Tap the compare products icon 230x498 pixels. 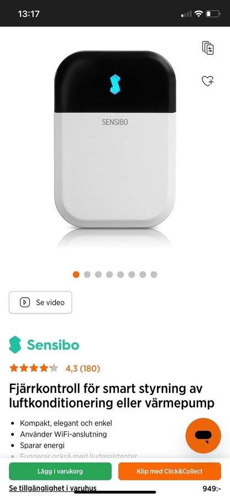pyautogui.click(x=208, y=48)
